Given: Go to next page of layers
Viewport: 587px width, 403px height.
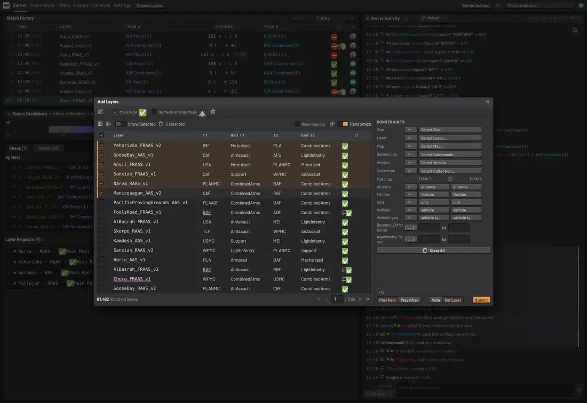Looking at the screenshot, I should pyautogui.click(x=360, y=299).
